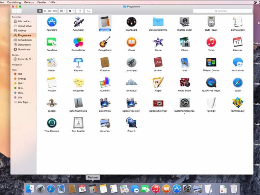Select the DVD-Player app icon
Viewport: 260px width, 195px height.
click(x=211, y=22)
